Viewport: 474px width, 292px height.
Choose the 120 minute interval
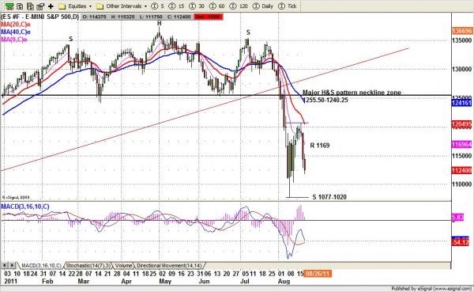click(x=239, y=6)
